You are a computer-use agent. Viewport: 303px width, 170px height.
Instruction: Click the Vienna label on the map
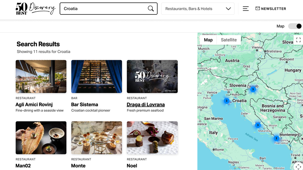coord(257,47)
